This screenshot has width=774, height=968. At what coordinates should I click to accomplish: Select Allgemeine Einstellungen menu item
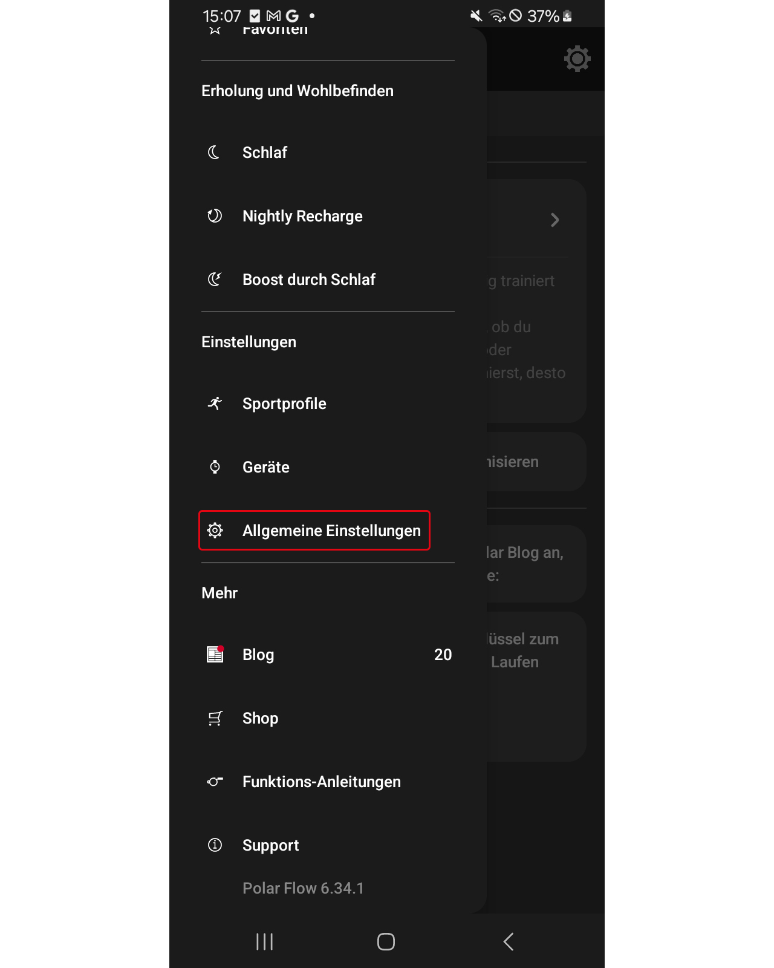(314, 531)
